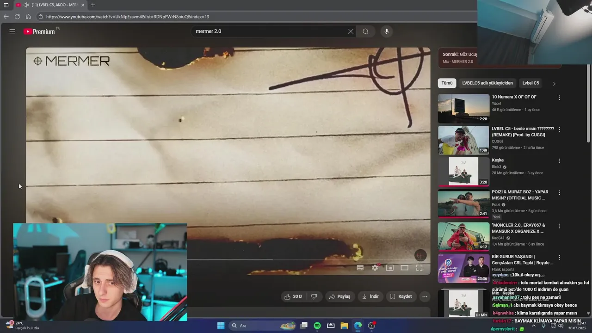Open options for Keşke by Blok3
592x333 pixels.
click(559, 161)
